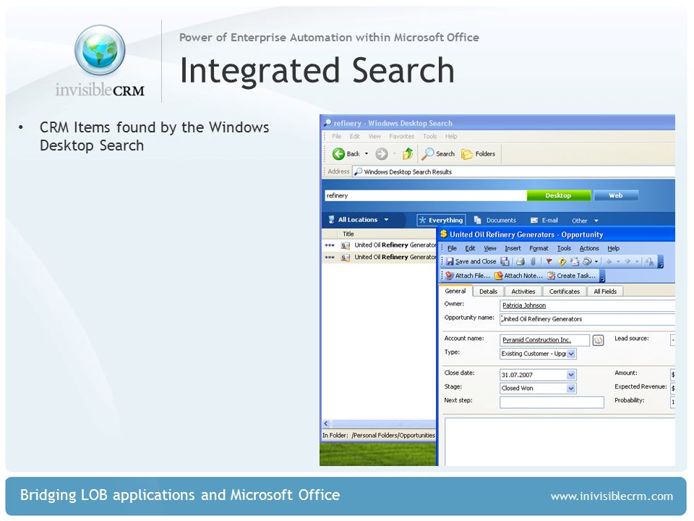The width and height of the screenshot is (694, 521).
Task: Expand the Other filter dropdown
Action: tap(585, 221)
